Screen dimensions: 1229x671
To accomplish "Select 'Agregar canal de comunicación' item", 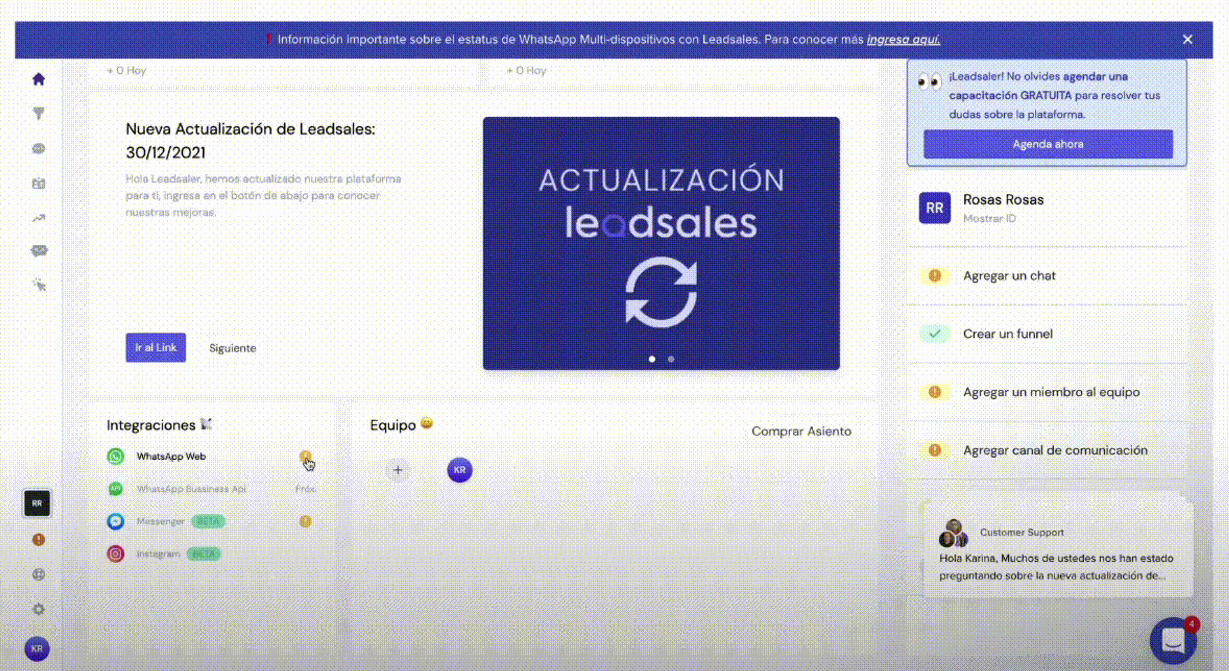I will pyautogui.click(x=1047, y=450).
